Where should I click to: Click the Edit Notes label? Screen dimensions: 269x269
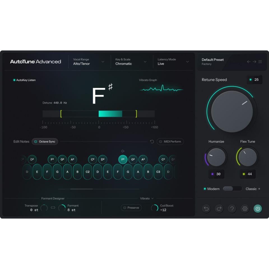[21, 142]
